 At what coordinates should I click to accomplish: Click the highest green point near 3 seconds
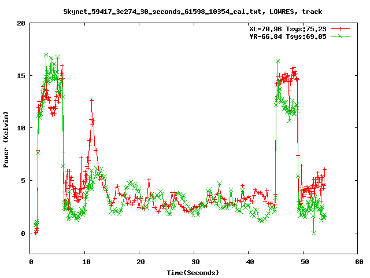46,56
